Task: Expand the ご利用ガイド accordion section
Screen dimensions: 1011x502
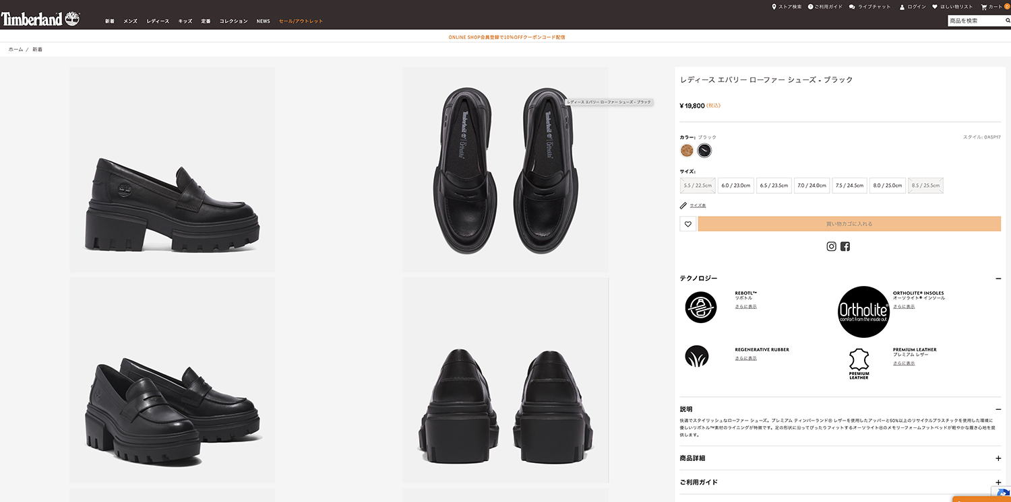Action: point(998,482)
